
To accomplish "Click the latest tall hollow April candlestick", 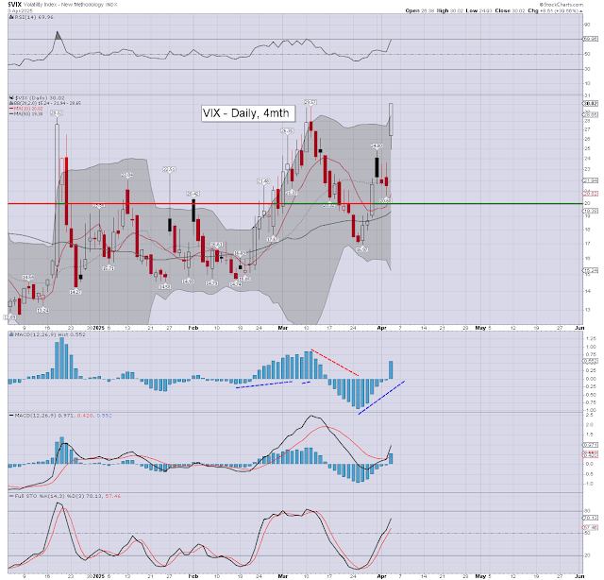I will point(391,119).
